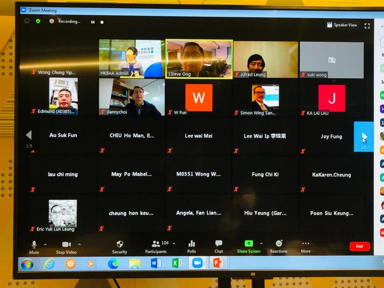Open the Chat panel
384x288 pixels.
pos(218,246)
